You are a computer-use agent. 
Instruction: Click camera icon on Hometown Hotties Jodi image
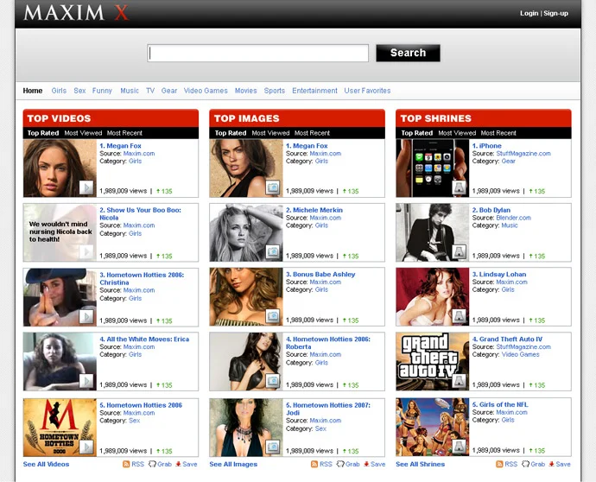pos(273,447)
